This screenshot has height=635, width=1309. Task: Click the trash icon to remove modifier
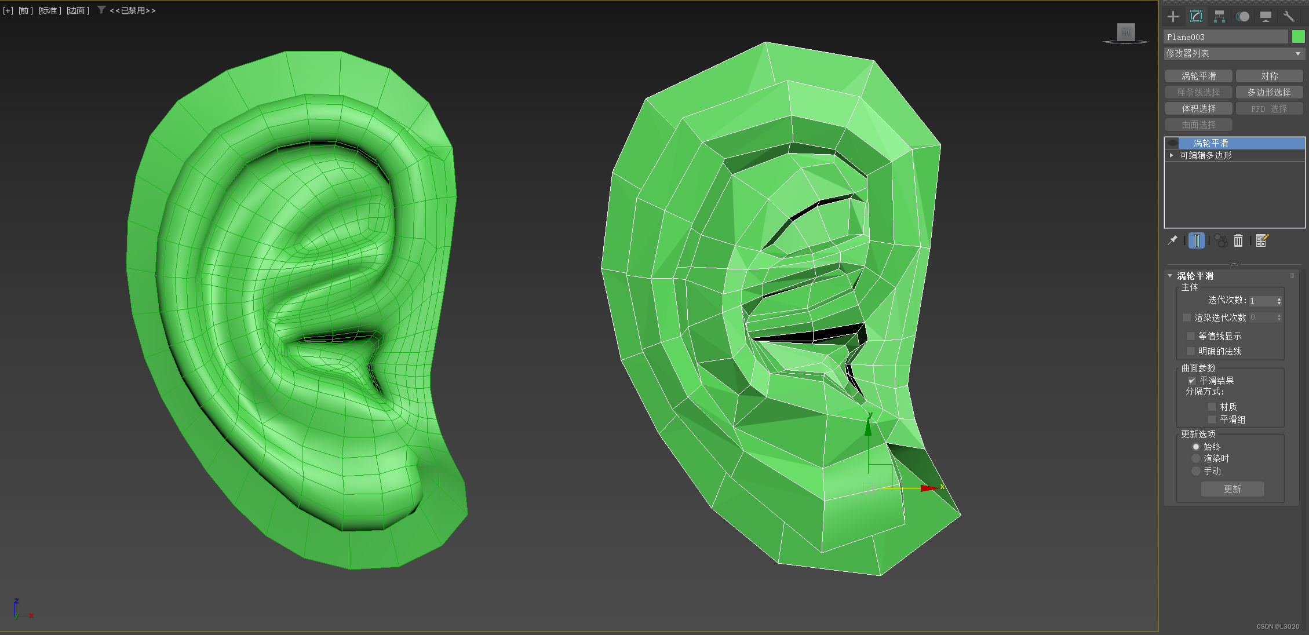(x=1238, y=240)
